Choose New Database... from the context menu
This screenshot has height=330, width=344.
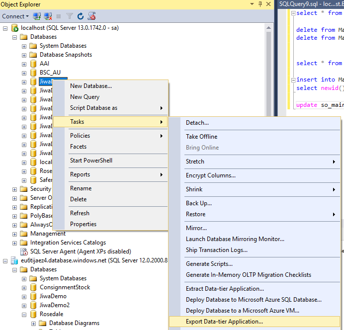[110, 86]
